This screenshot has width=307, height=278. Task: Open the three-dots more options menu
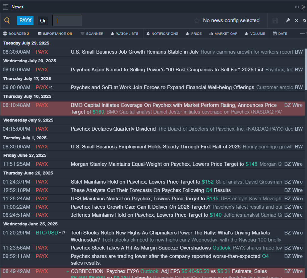coord(297,7)
